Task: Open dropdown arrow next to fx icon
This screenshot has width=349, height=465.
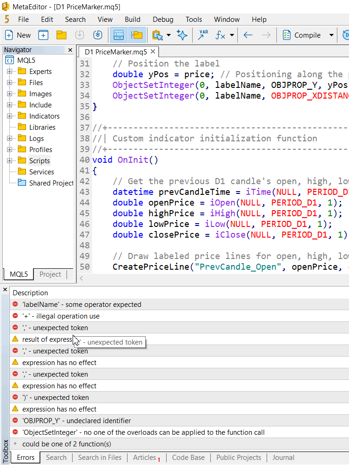Action: (232, 35)
